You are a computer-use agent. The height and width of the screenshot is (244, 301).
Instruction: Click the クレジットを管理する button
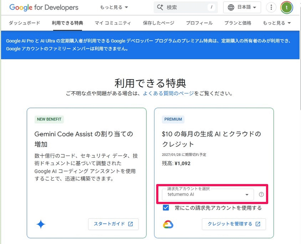[234, 224]
